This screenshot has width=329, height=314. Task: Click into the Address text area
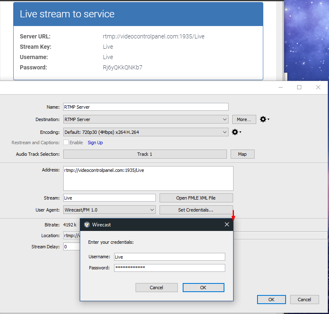pos(148,178)
